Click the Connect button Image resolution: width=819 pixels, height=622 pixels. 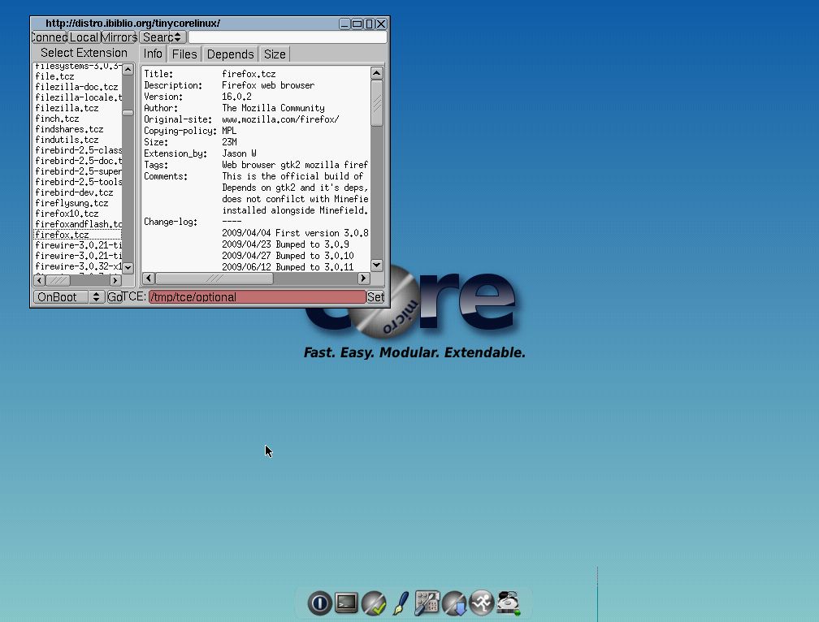(49, 37)
